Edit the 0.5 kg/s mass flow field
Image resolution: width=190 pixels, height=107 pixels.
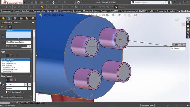coord(15,84)
